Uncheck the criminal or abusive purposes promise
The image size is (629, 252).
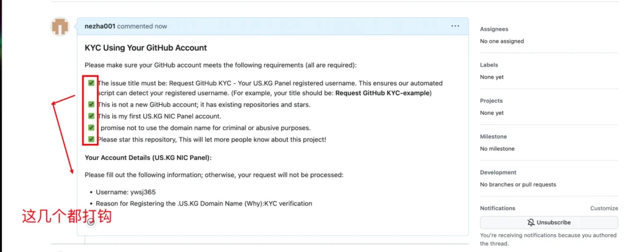(91, 128)
